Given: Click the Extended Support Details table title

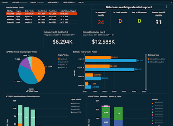Looking at the screenshot, I should pyautogui.click(x=15, y=7).
